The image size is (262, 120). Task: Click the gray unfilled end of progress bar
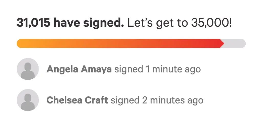(x=235, y=43)
